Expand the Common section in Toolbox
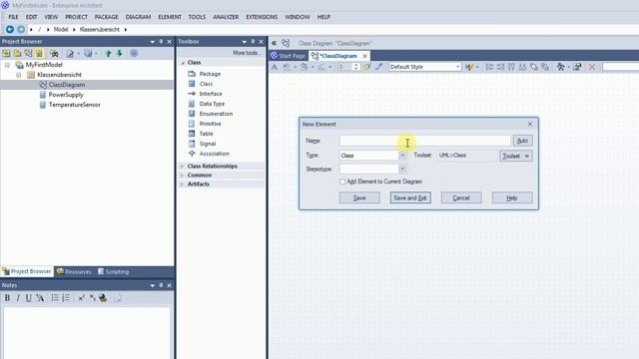Screen dimensions: 639x359 (182, 176)
